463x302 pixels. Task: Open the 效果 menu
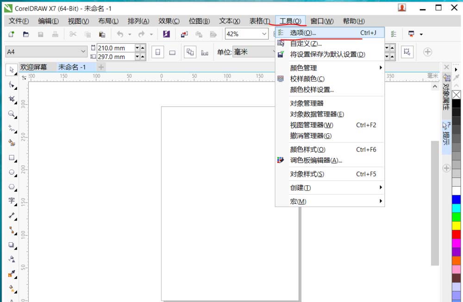[169, 21]
